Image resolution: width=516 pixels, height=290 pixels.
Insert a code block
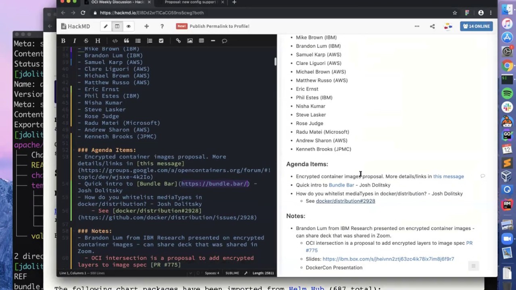pos(115,41)
